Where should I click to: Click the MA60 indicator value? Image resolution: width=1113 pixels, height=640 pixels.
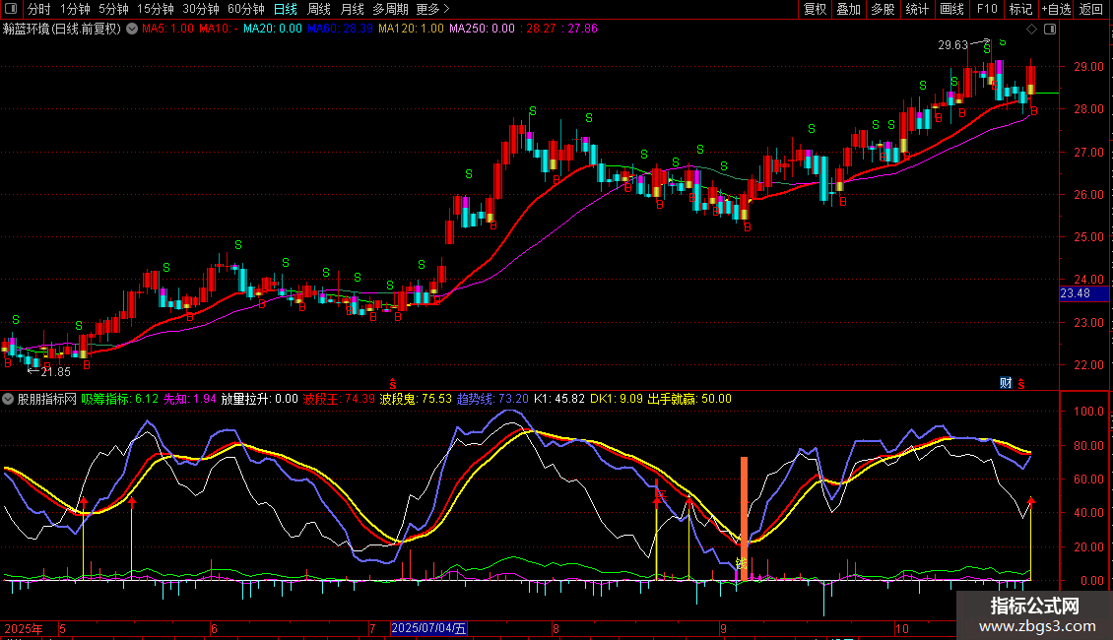(x=340, y=29)
